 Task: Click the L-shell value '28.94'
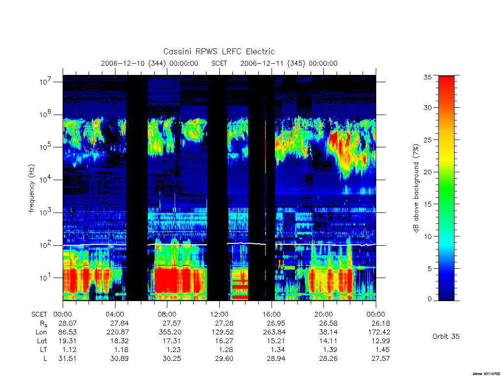(x=276, y=359)
